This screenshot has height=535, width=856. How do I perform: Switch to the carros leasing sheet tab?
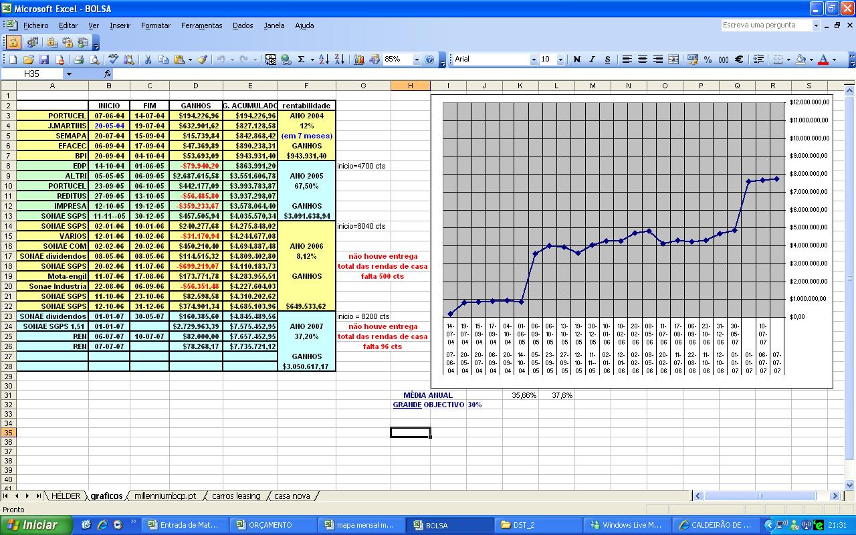click(x=236, y=496)
